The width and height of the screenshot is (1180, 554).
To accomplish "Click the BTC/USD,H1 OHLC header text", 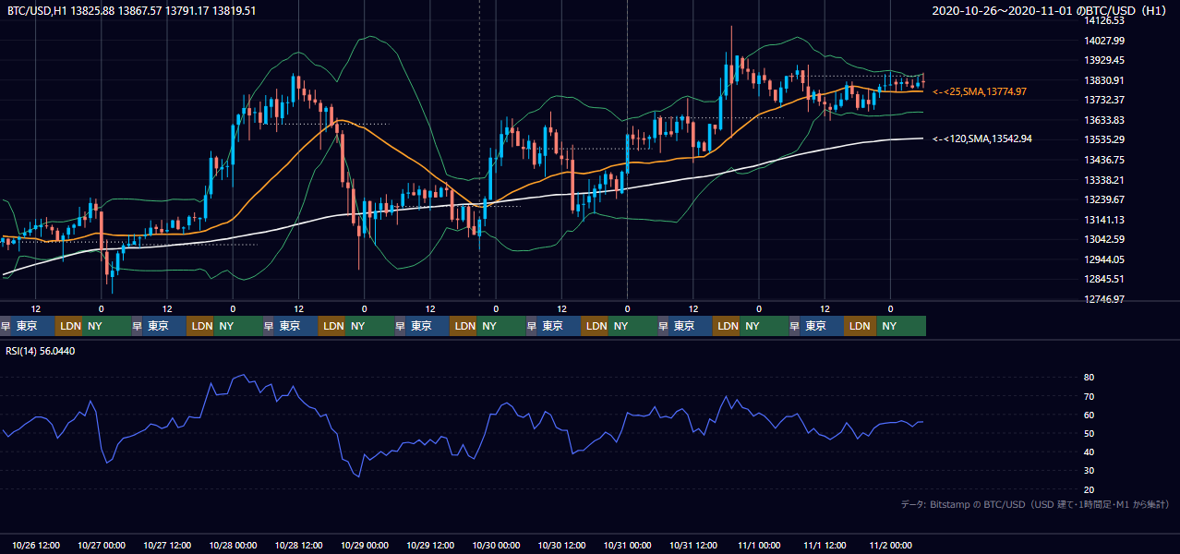I will coord(132,11).
